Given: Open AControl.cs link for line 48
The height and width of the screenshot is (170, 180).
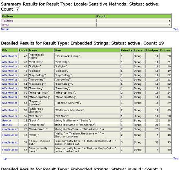Looking at the screenshot, I should [10, 71].
